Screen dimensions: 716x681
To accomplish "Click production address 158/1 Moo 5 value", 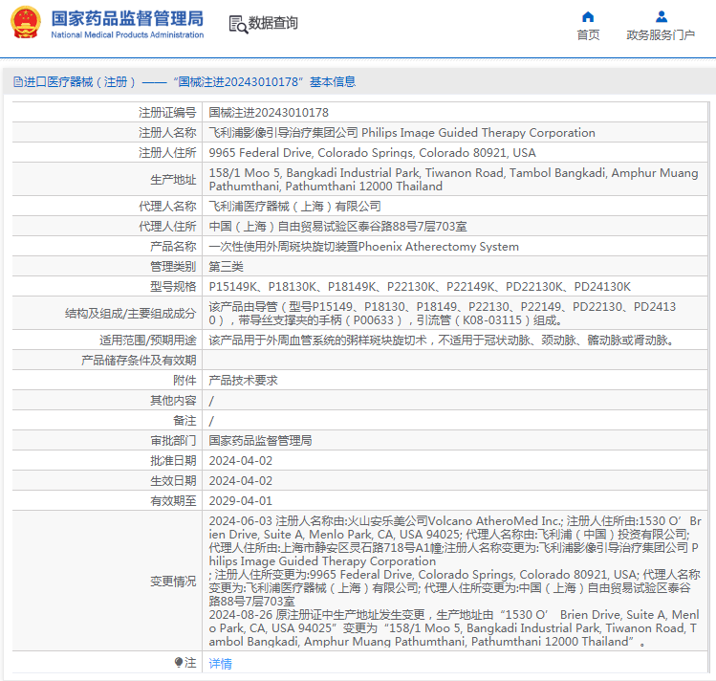I will (453, 180).
